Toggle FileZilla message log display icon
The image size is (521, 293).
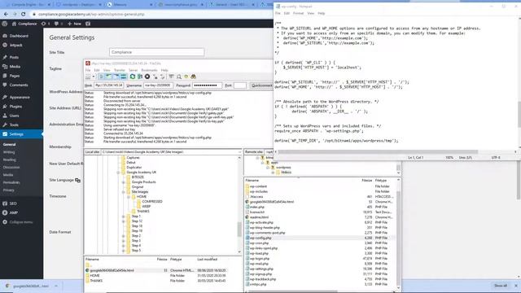coord(101,77)
